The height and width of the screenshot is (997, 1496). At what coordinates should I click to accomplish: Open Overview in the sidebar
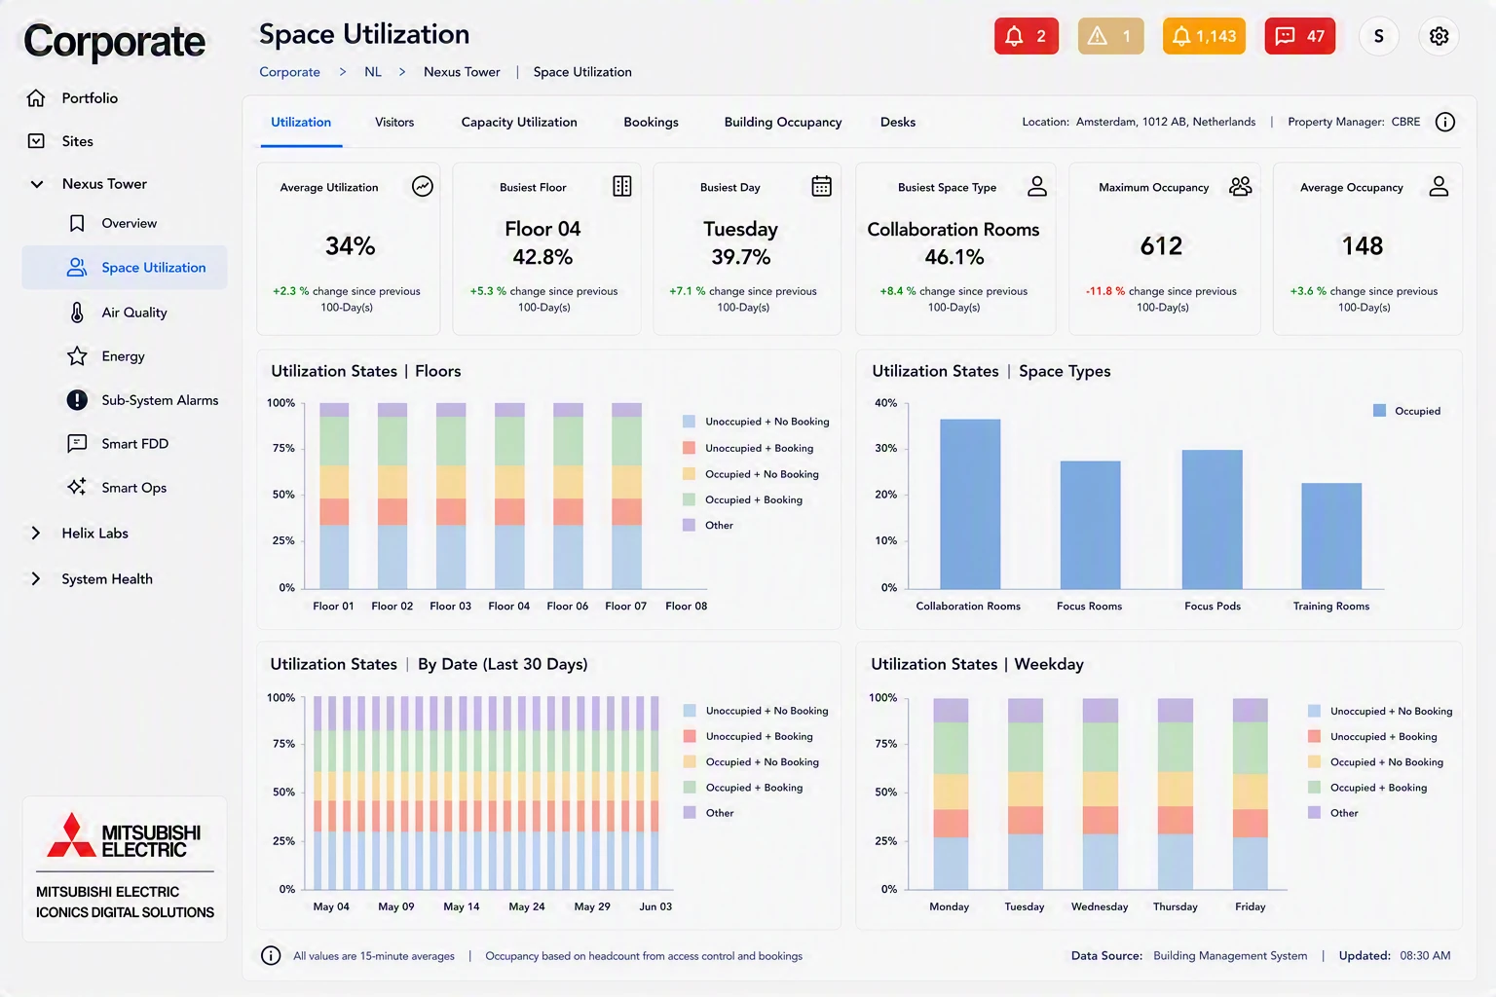(x=129, y=223)
